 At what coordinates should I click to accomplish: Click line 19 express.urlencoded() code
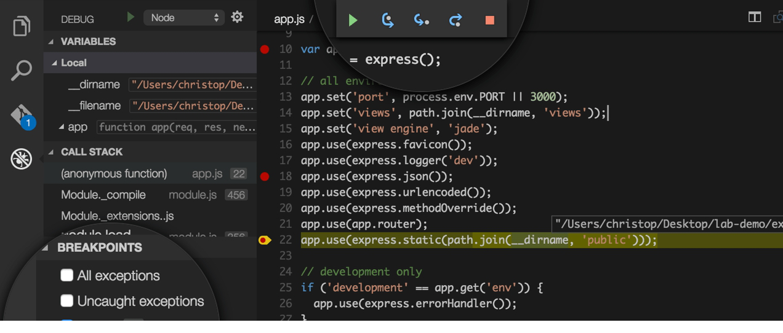(396, 193)
